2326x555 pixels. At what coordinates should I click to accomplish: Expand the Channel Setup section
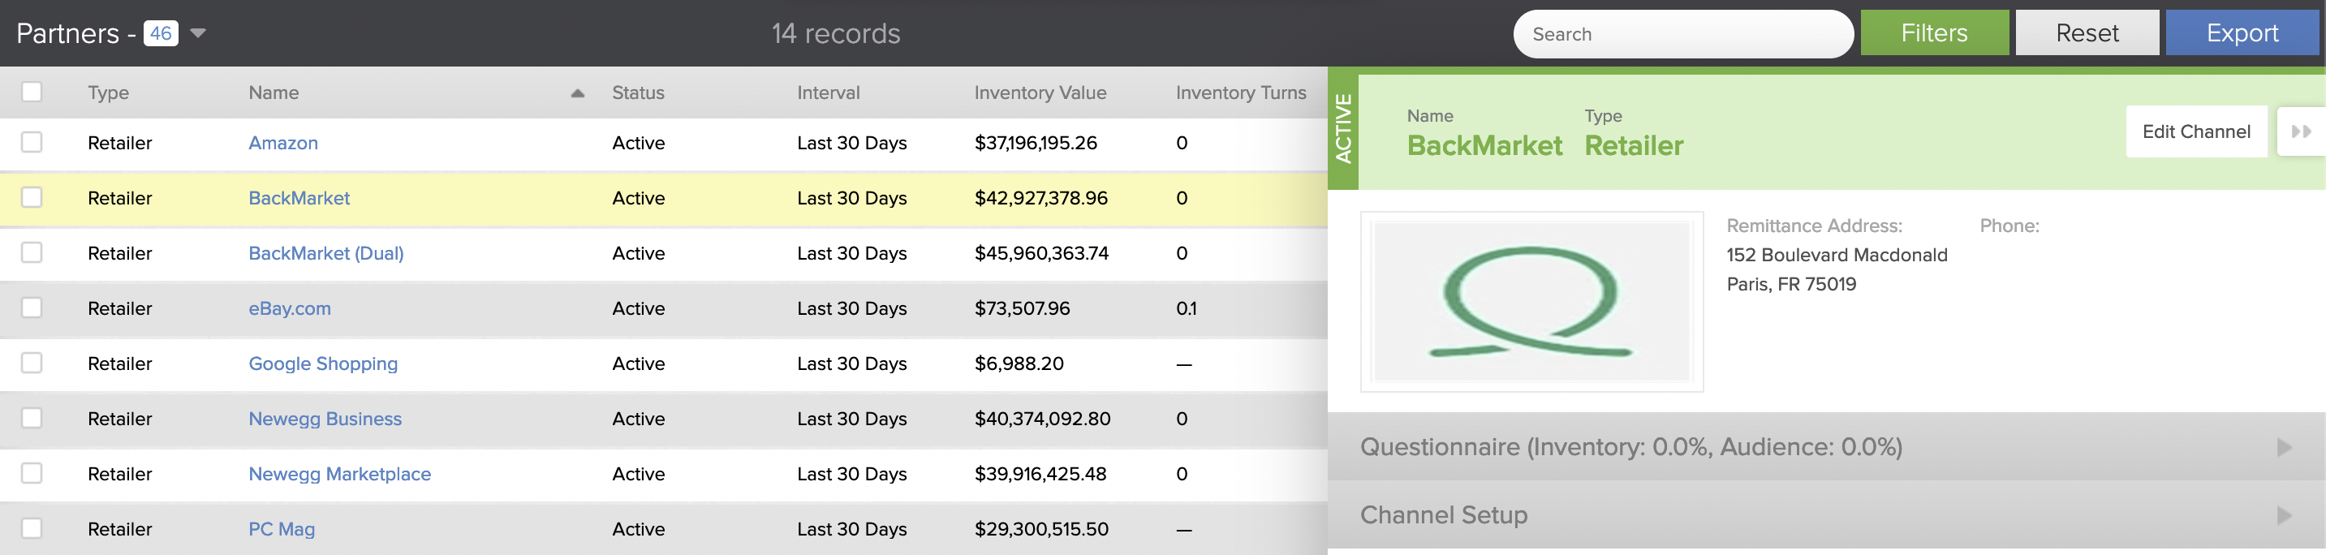click(x=1826, y=514)
